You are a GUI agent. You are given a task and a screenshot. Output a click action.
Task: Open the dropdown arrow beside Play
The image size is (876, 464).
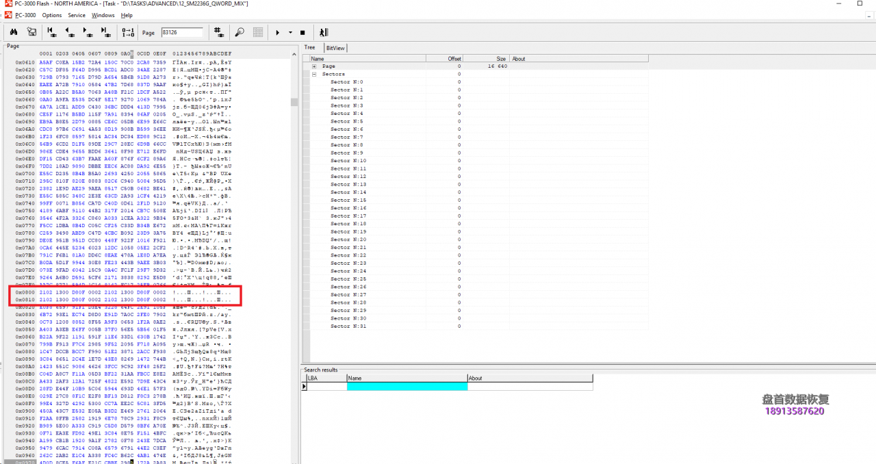tap(290, 33)
